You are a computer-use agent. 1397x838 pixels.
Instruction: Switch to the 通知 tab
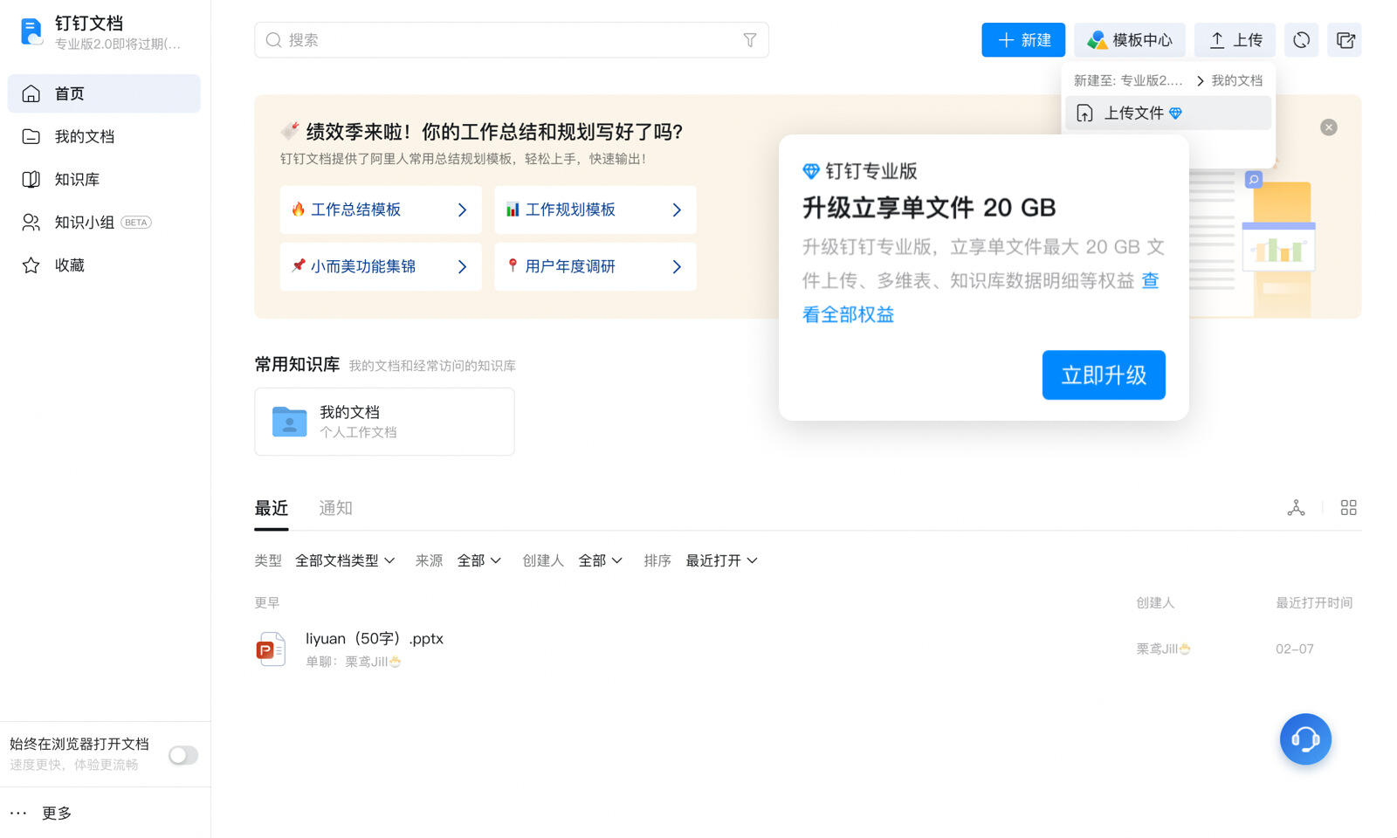pos(336,508)
